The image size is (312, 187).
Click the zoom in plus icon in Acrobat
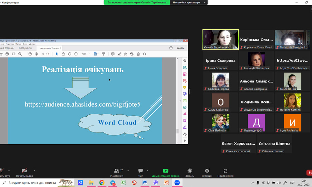[76, 54]
